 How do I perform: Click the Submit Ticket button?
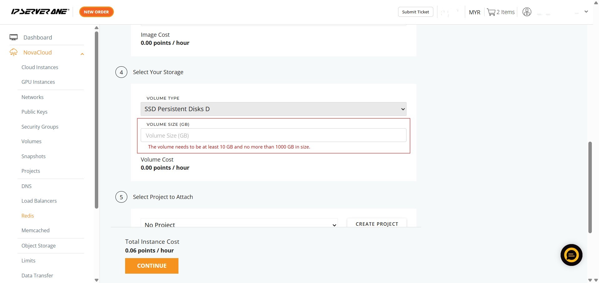pyautogui.click(x=415, y=12)
